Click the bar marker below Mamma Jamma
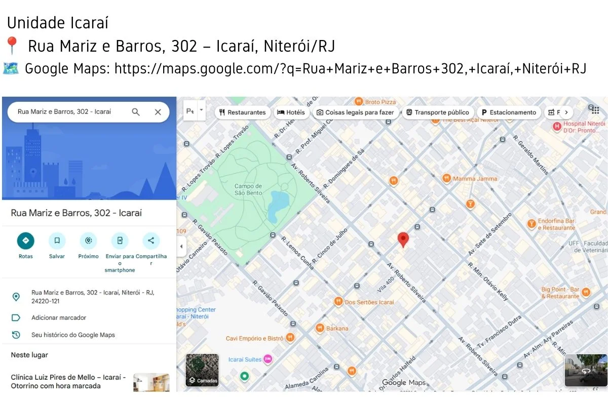The height and width of the screenshot is (405, 608). point(470,204)
